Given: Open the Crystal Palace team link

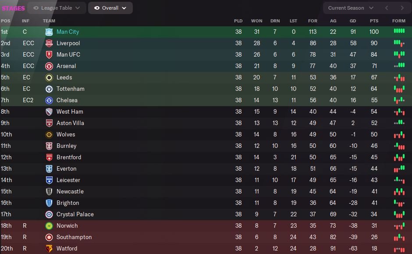Looking at the screenshot, I should point(75,215).
